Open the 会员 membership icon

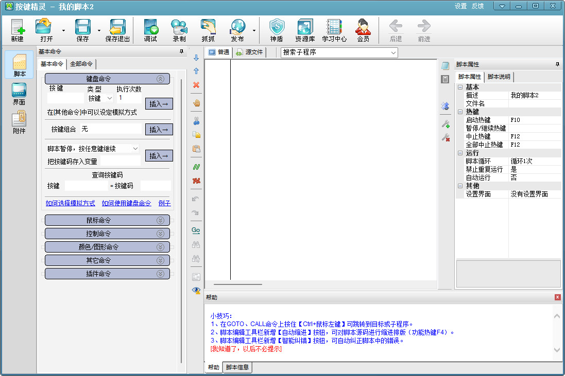(363, 30)
